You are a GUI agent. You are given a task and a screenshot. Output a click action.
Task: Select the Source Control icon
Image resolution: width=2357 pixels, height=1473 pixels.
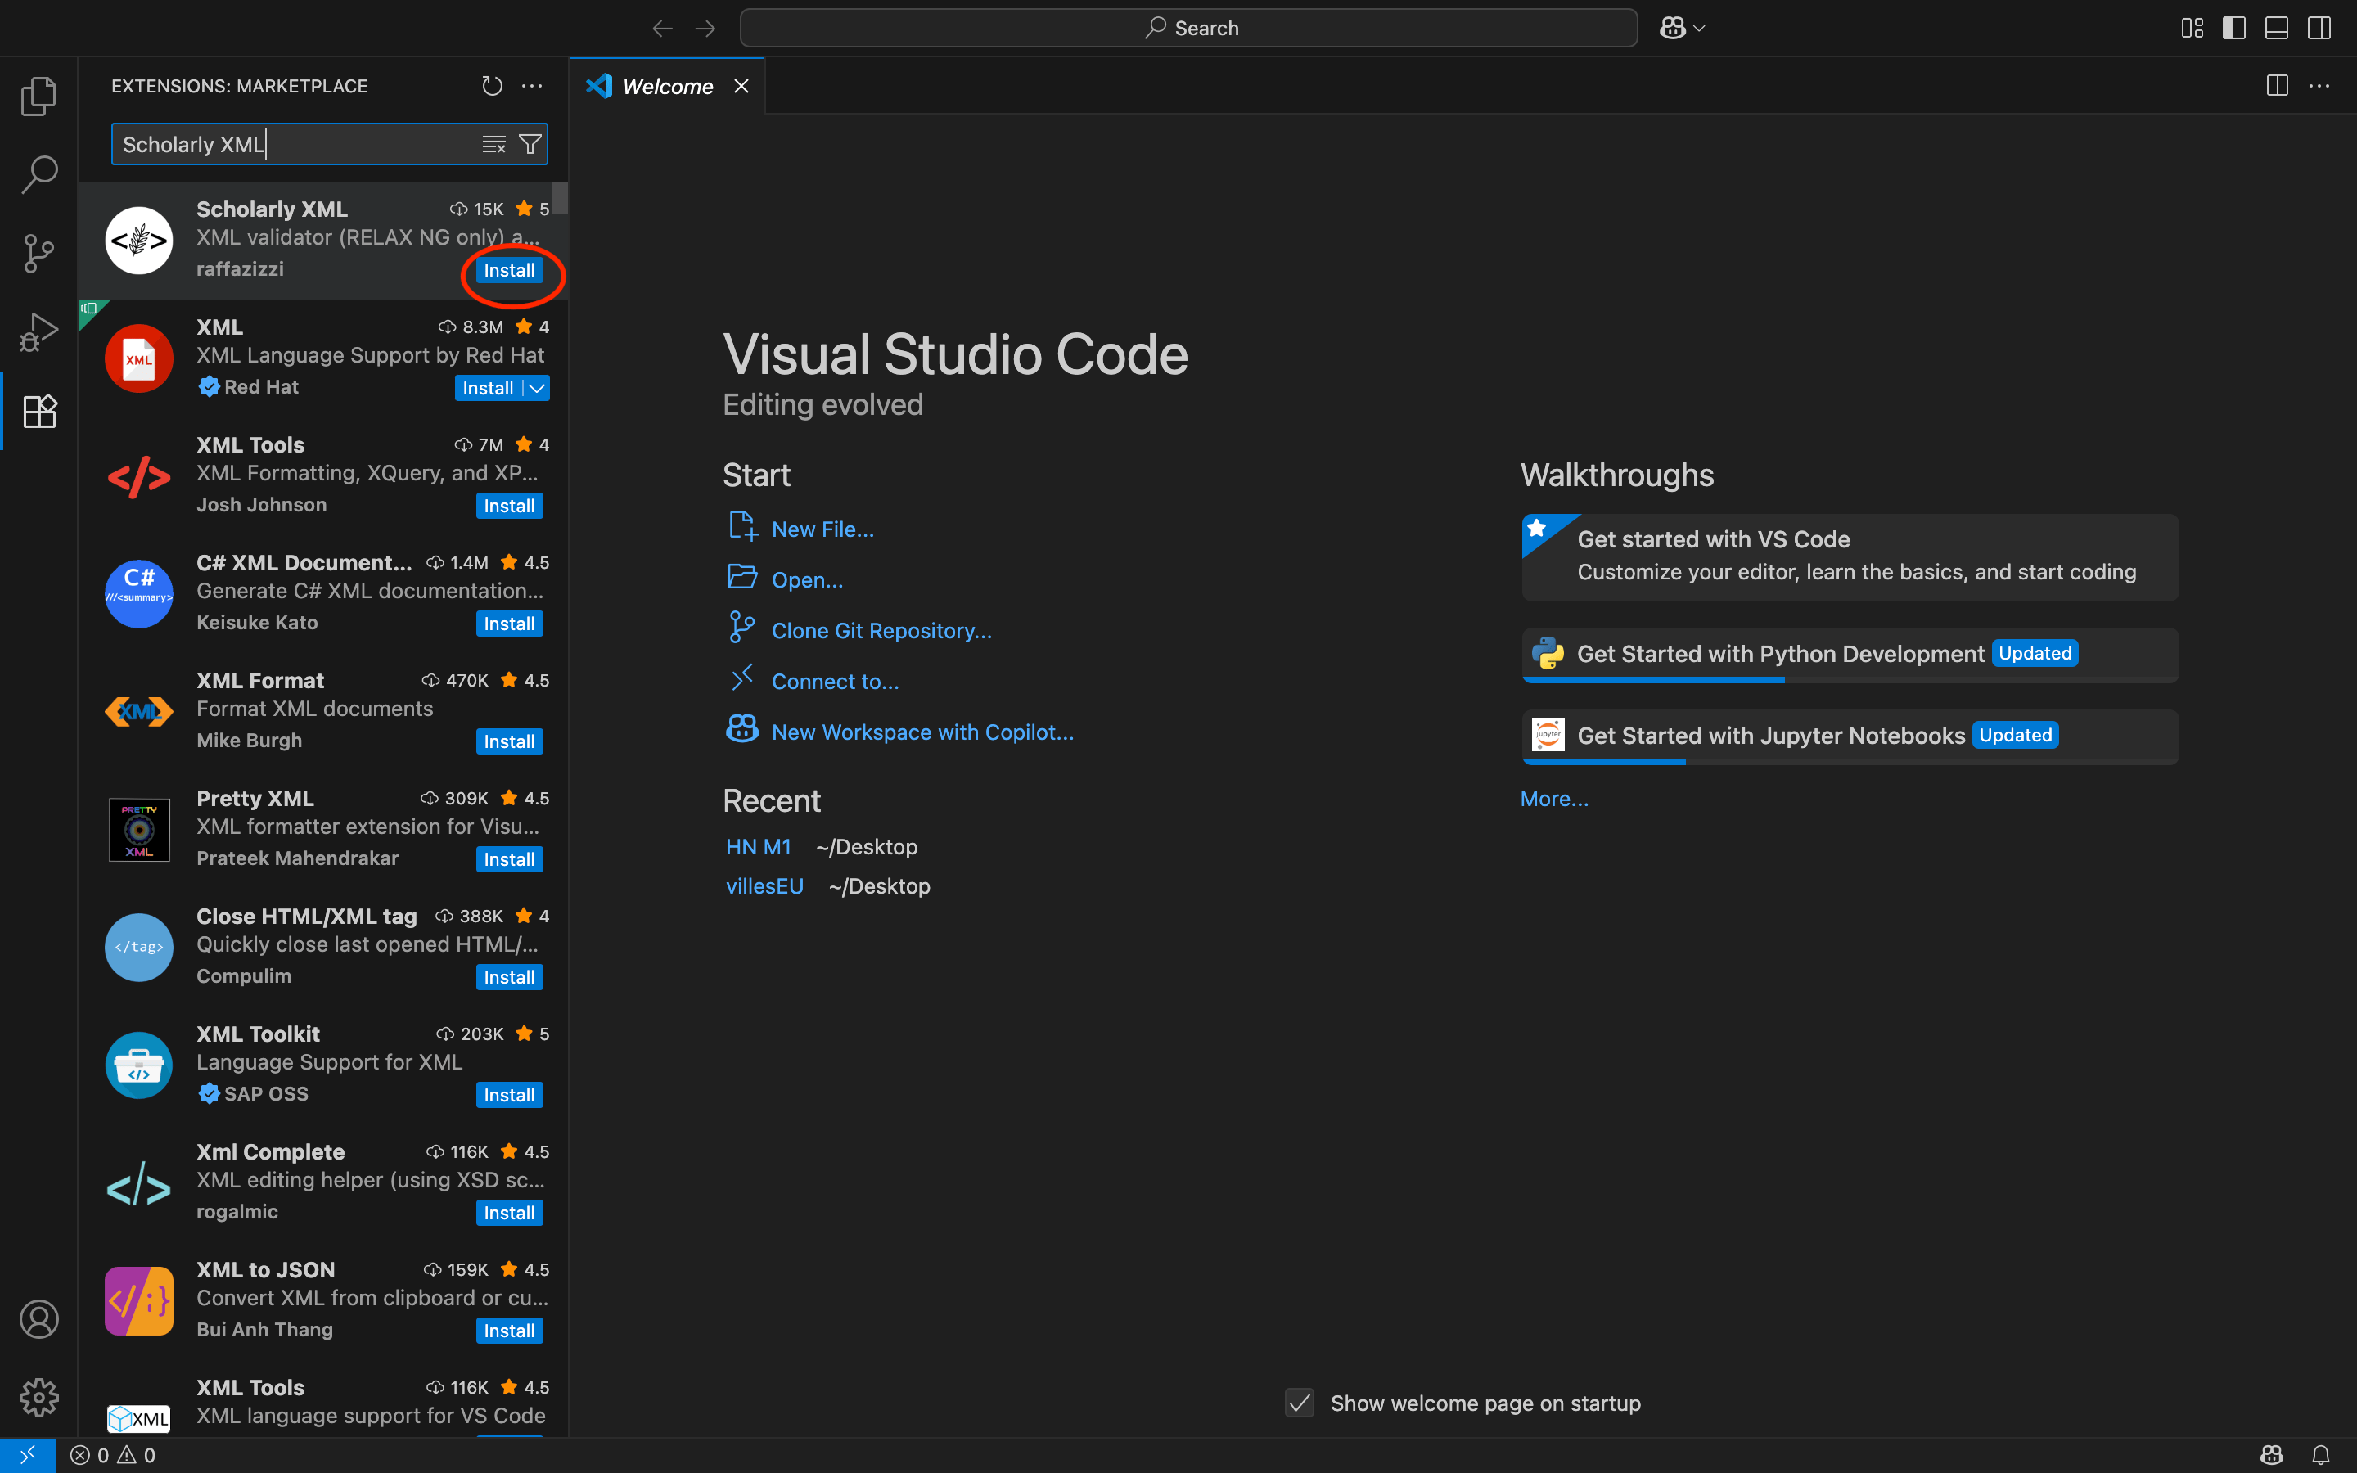coord(39,254)
